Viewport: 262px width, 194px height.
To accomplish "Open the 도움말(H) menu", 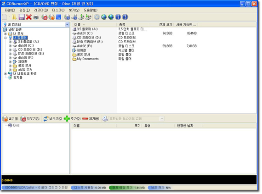I will [91, 10].
